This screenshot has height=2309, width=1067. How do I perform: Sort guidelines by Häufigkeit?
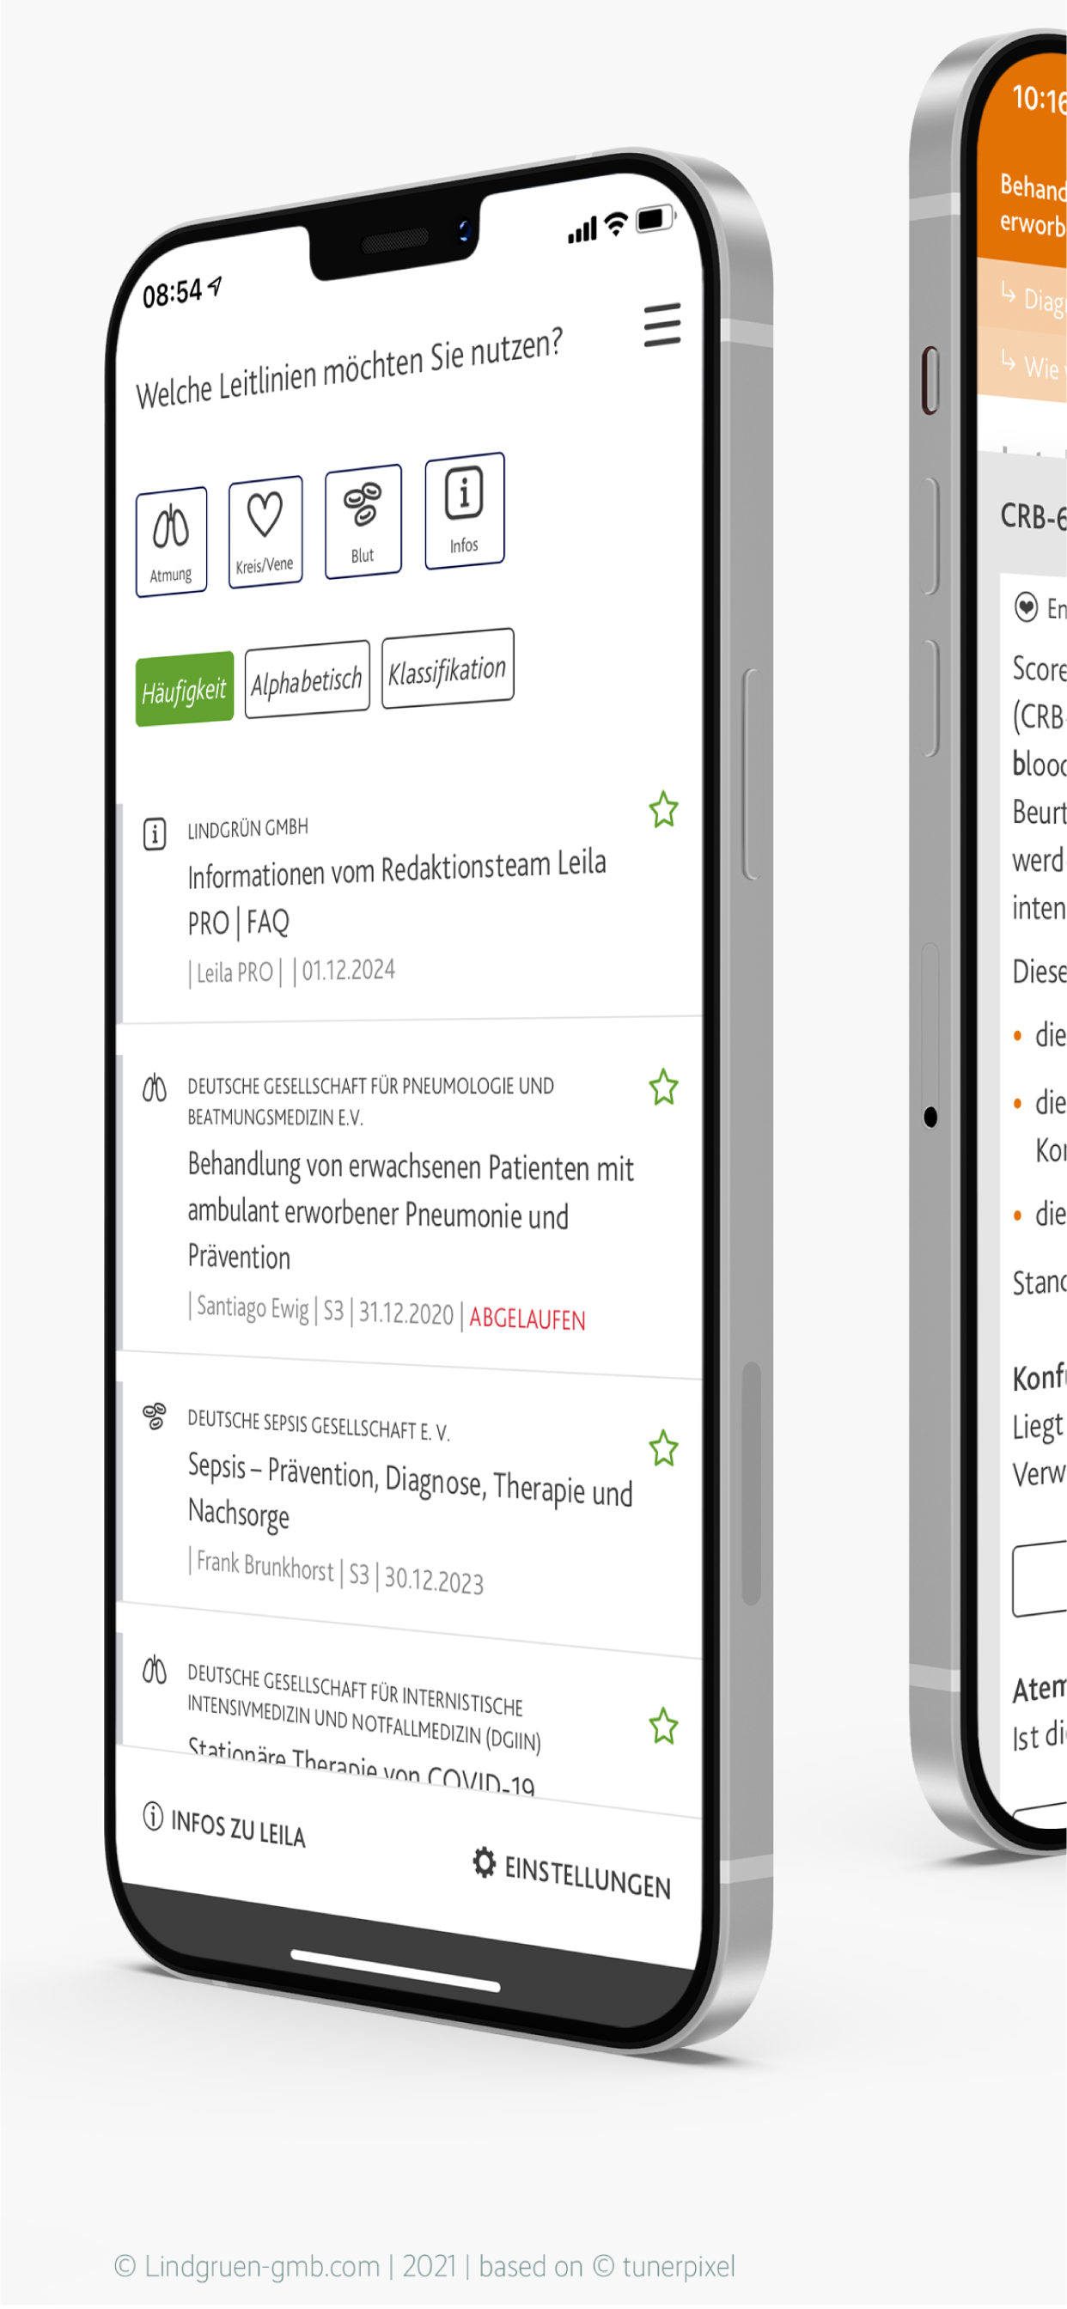tap(185, 689)
